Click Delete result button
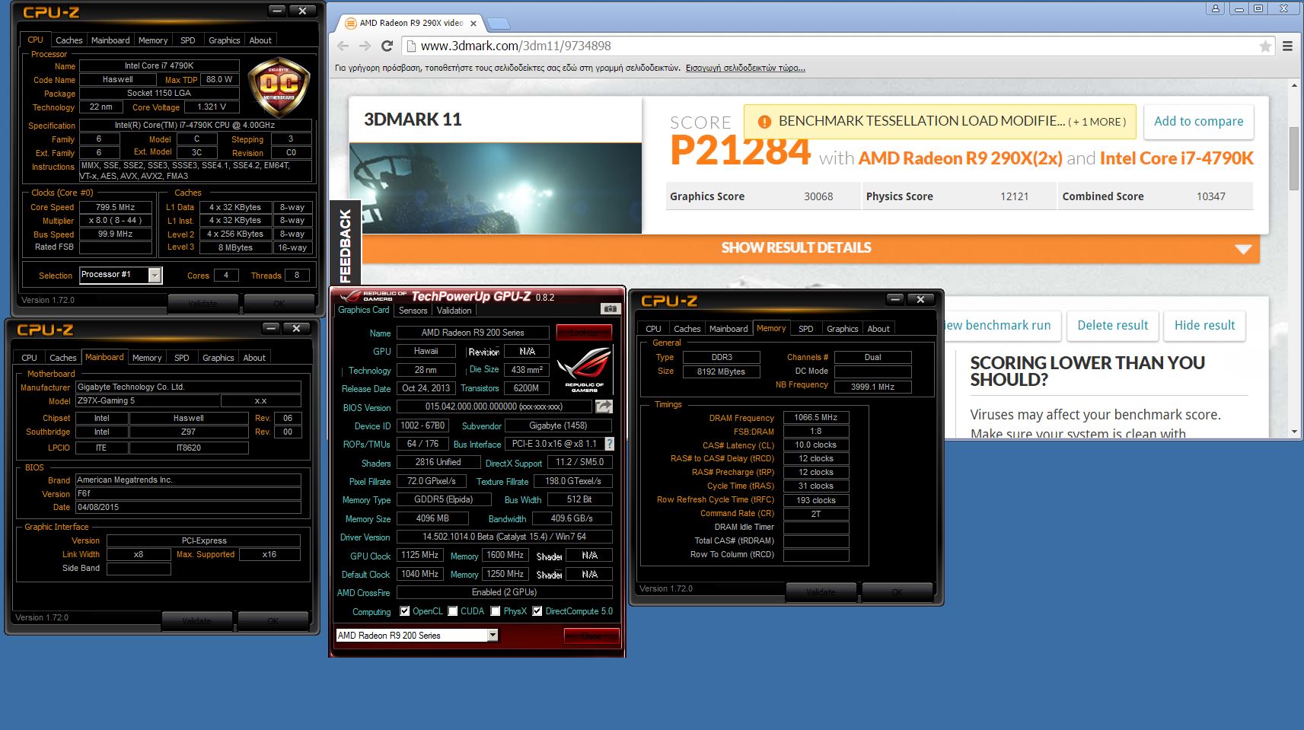Screen dimensions: 1304x730 click(1112, 326)
